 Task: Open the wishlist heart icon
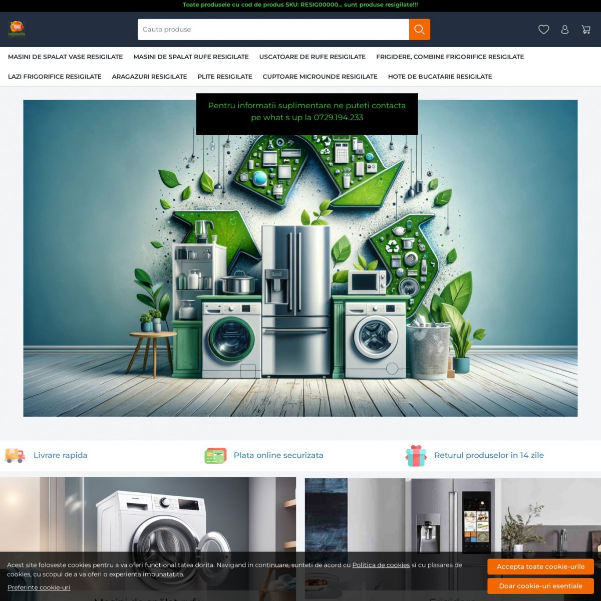(543, 30)
